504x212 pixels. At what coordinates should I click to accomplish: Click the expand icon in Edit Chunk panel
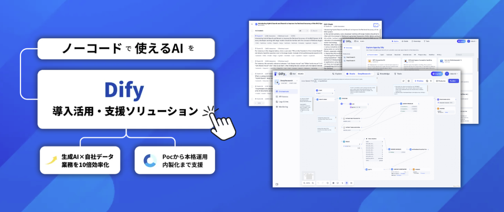376,25
